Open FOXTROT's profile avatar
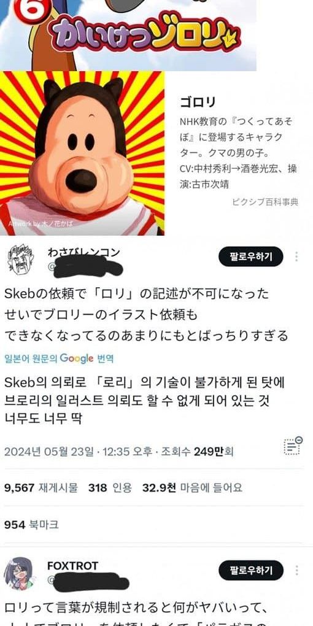Image resolution: width=313 pixels, height=626 pixels. click(x=19, y=573)
